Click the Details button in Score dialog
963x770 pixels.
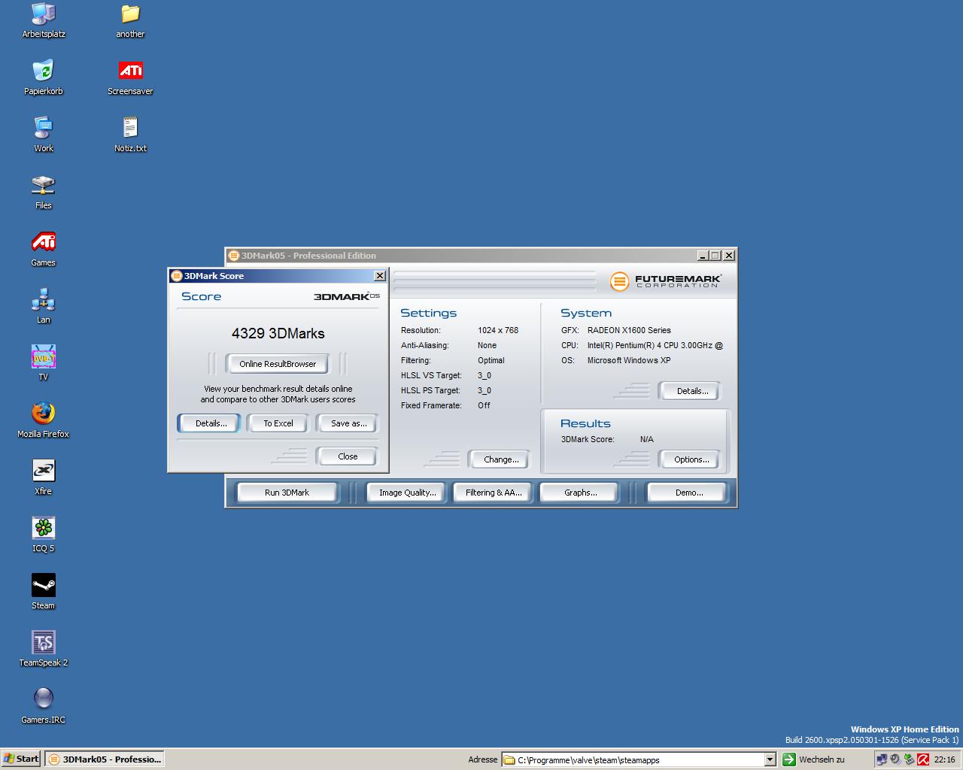click(x=211, y=423)
